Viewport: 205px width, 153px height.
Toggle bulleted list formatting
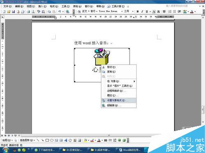click(x=175, y=11)
